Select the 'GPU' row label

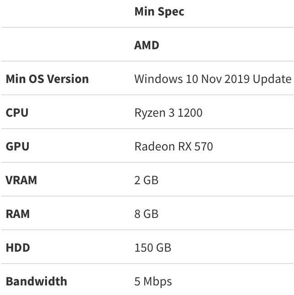point(17,146)
